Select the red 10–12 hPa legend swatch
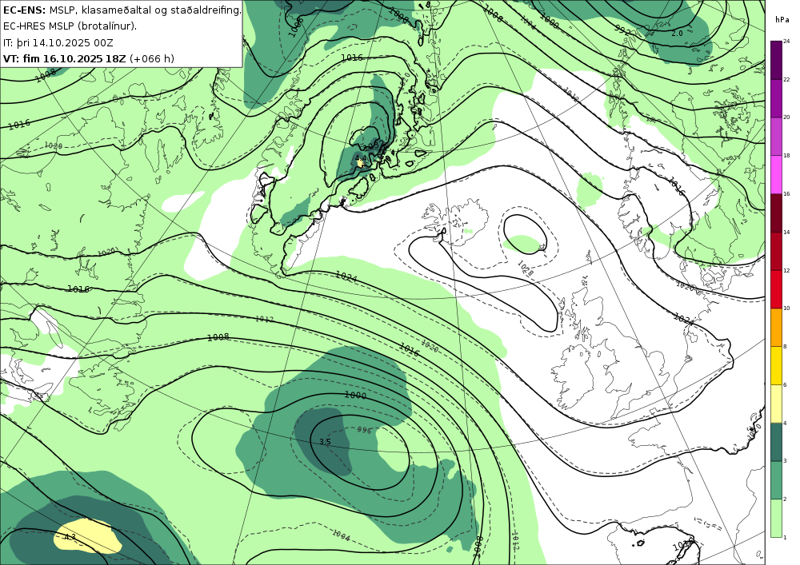The image size is (800, 565). click(x=776, y=288)
